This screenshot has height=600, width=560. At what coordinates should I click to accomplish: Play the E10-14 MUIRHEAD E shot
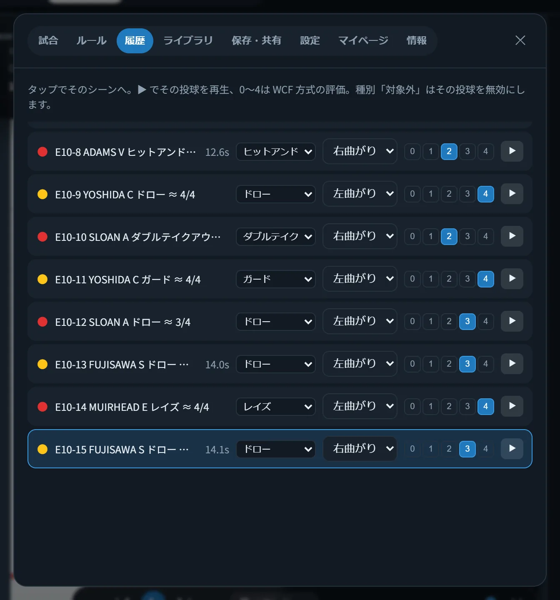click(x=512, y=406)
